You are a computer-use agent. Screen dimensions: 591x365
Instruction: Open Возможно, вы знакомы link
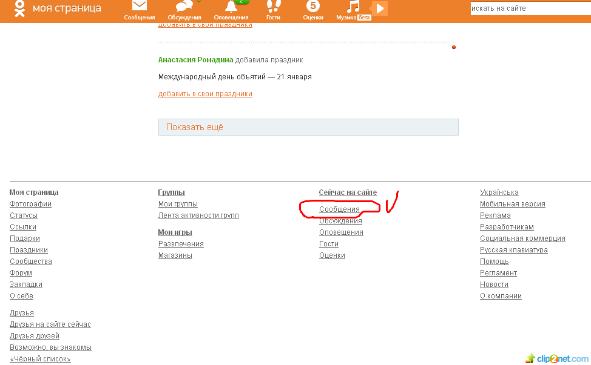(x=50, y=347)
